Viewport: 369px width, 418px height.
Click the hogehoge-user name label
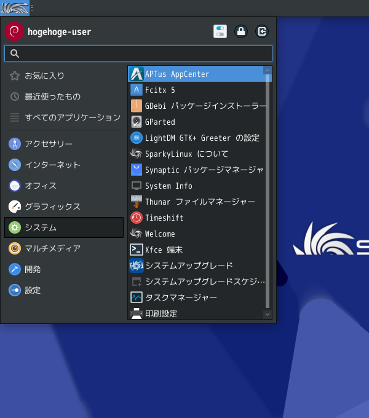tap(59, 32)
